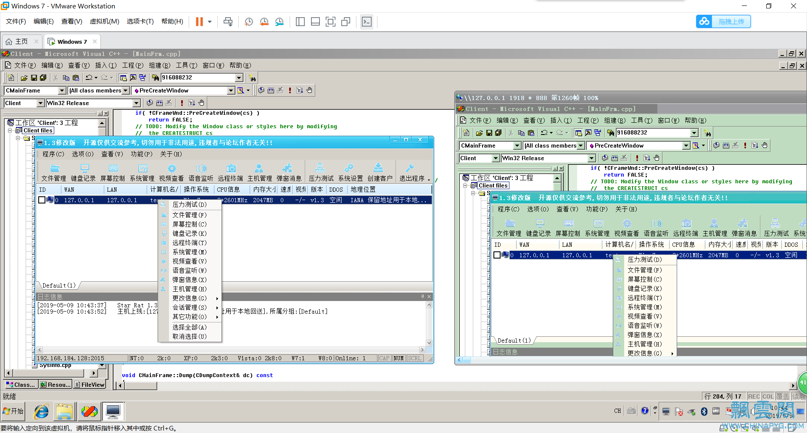Open 916088232 find combo dropdown in left window
This screenshot has height=433, width=807.
[x=239, y=78]
